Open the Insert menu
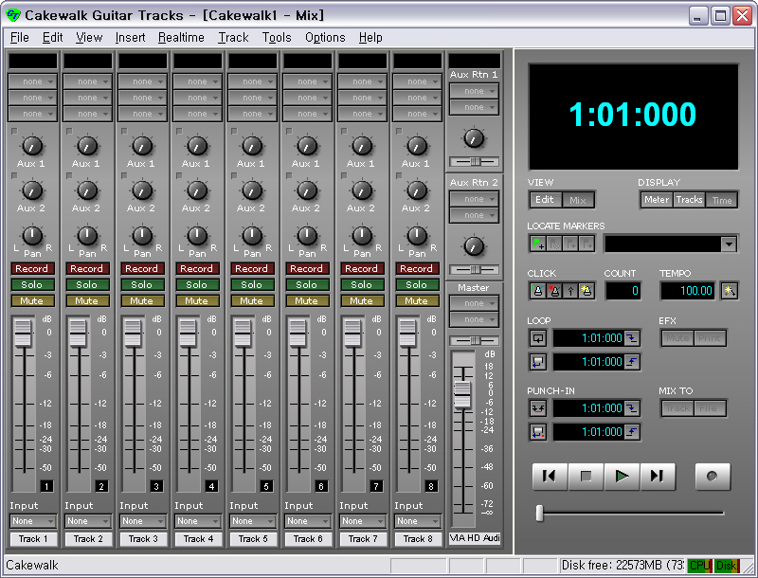 tap(130, 37)
